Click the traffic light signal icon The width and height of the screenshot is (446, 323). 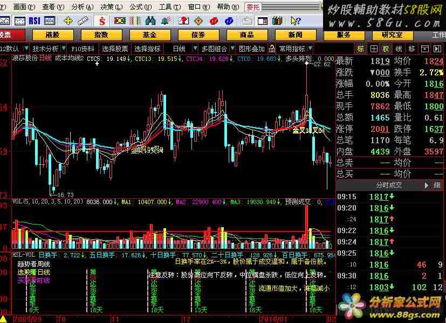120,20
